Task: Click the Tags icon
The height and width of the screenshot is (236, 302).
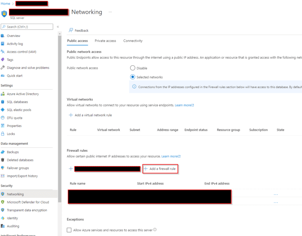Action: (3, 60)
